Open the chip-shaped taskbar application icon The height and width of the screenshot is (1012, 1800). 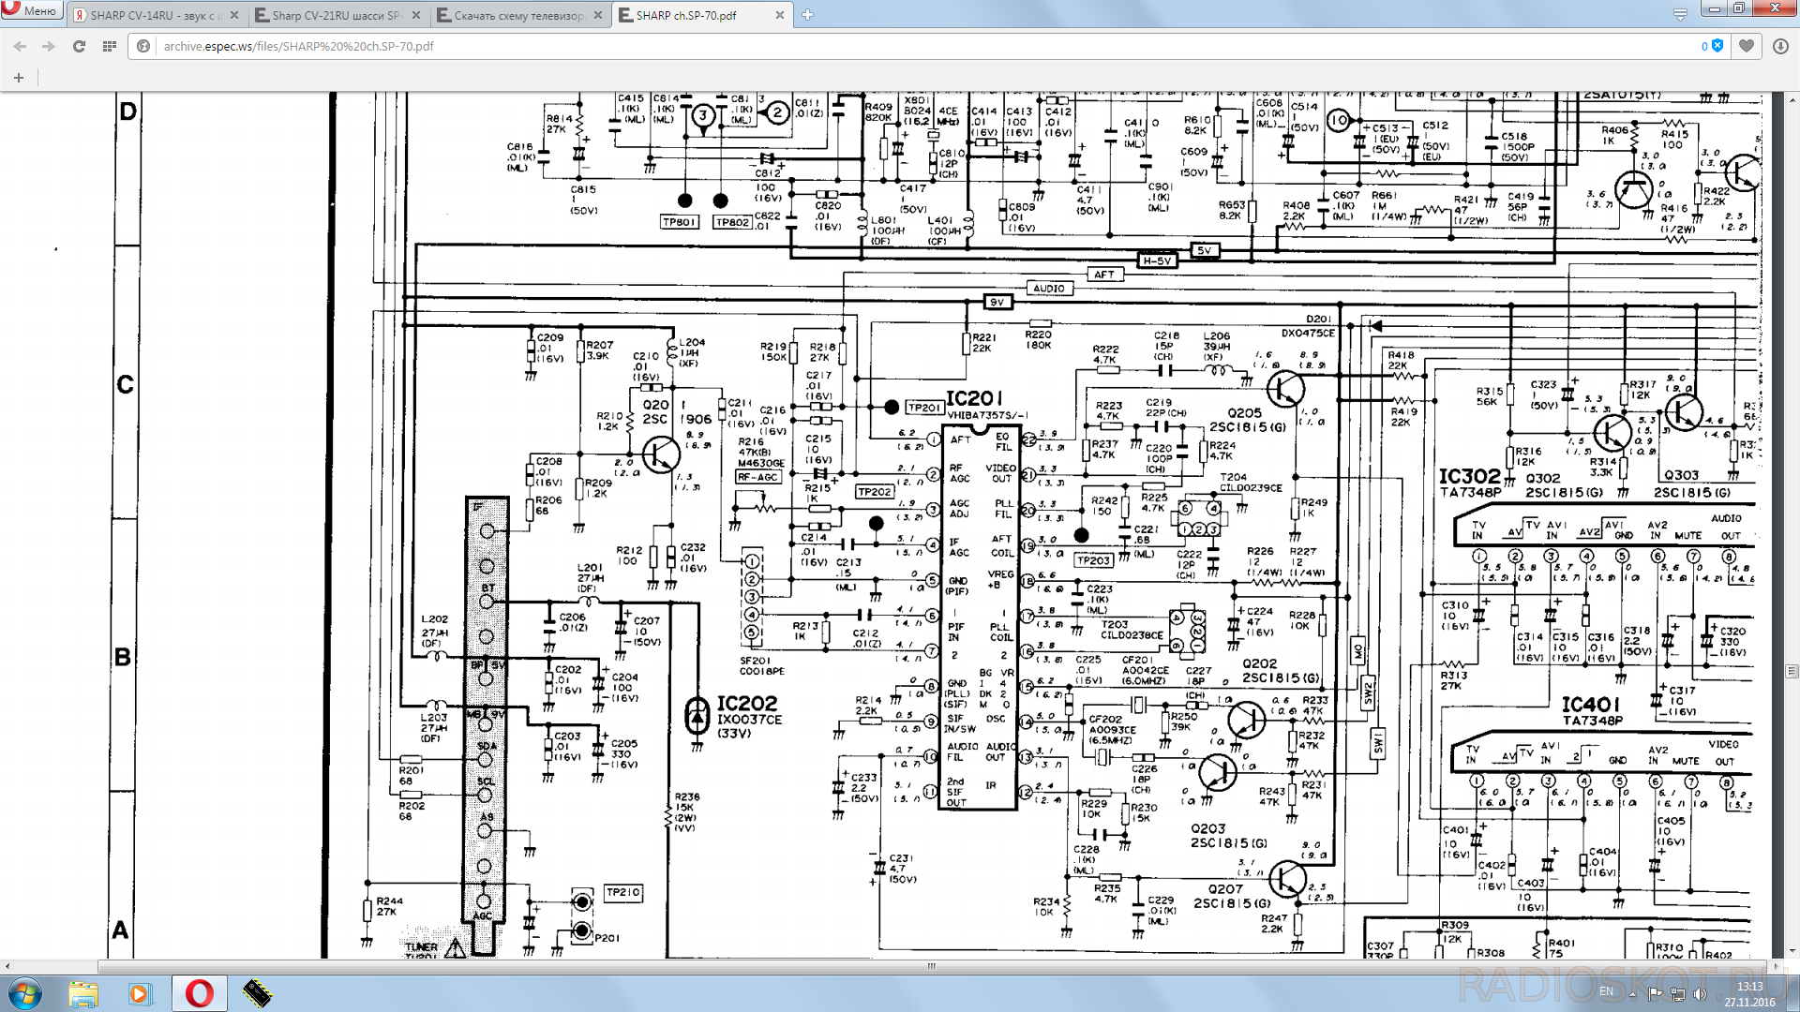point(257,993)
